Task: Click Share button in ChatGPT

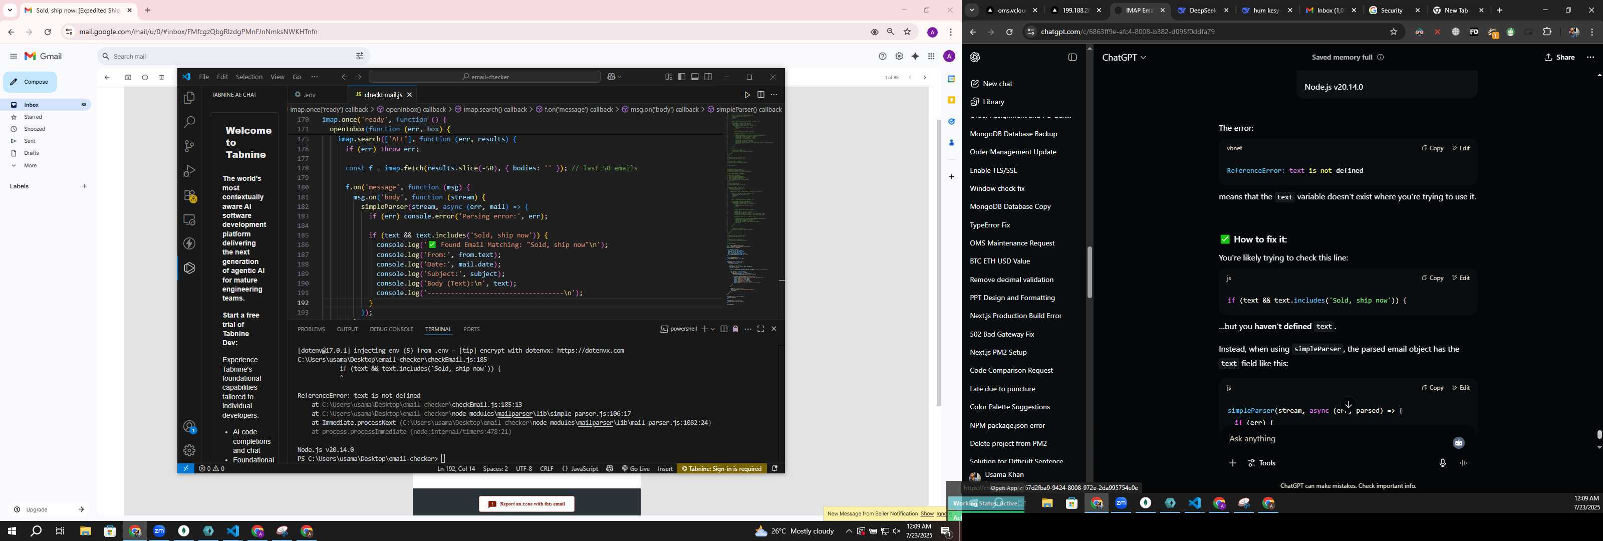Action: coord(1559,57)
